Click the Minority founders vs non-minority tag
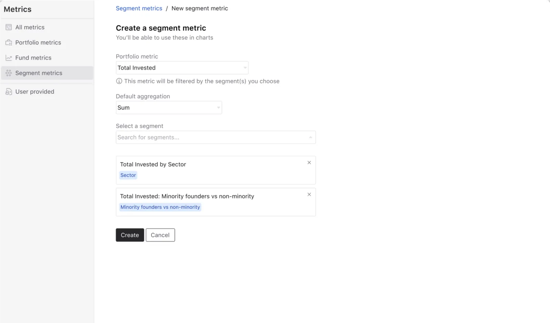Image resolution: width=550 pixels, height=323 pixels. [x=160, y=207]
